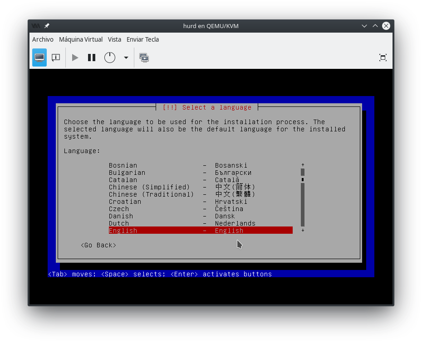
Task: Pick Chinese (Simplified) language
Action: click(x=201, y=187)
